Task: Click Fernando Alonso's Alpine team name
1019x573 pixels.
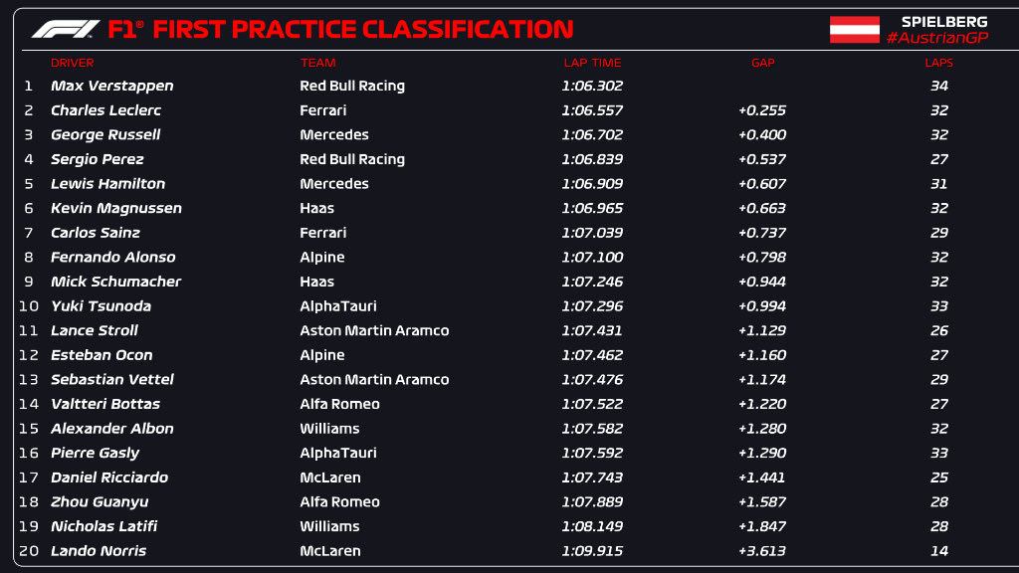Action: tap(322, 257)
